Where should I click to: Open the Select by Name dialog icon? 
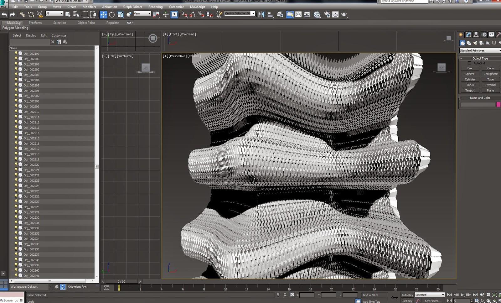point(76,14)
